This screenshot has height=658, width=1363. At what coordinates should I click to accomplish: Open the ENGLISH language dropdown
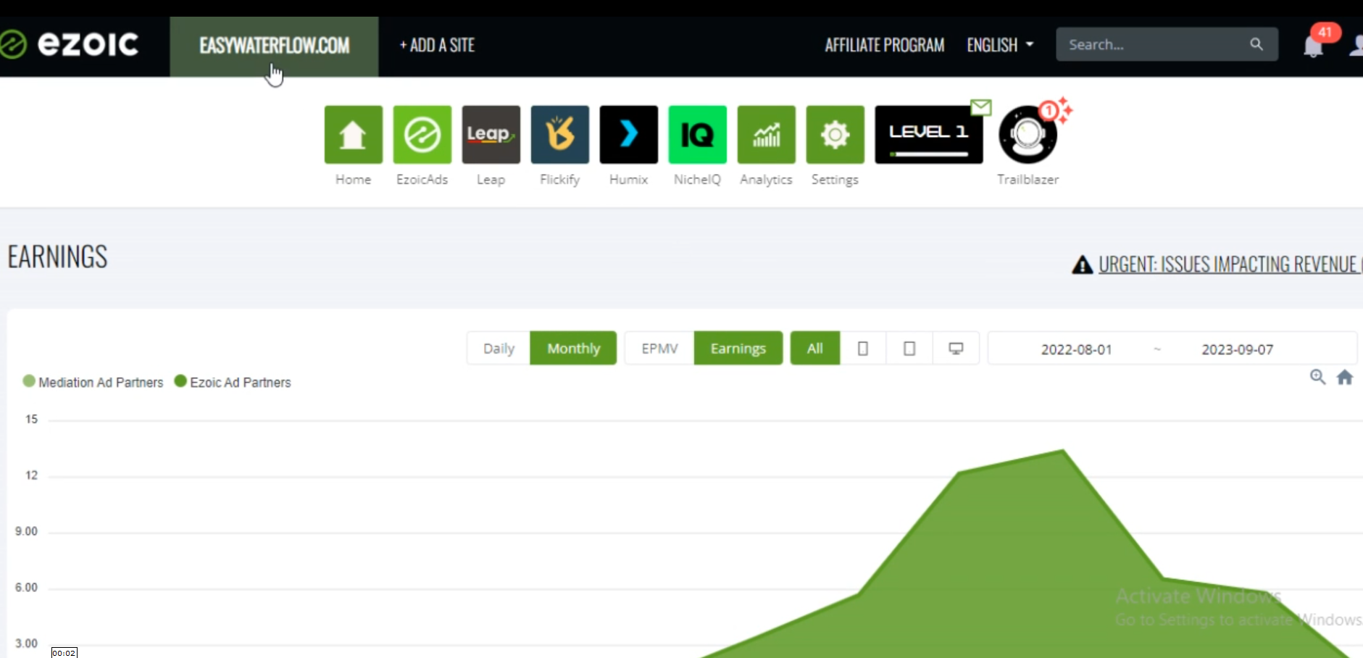[x=1000, y=45]
